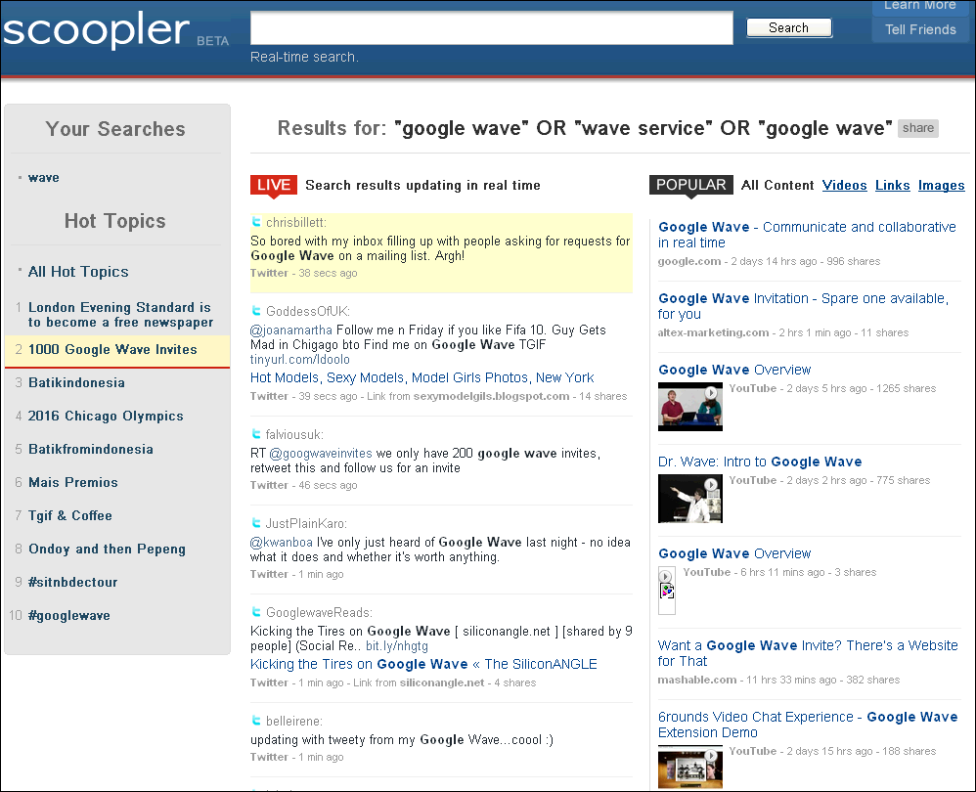The height and width of the screenshot is (792, 976).
Task: Click the POPULAR badge
Action: coord(690,185)
